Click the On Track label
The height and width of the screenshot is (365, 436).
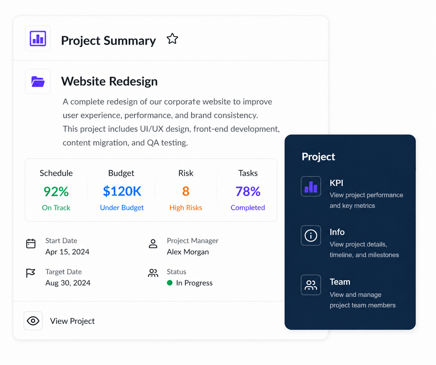coord(56,208)
